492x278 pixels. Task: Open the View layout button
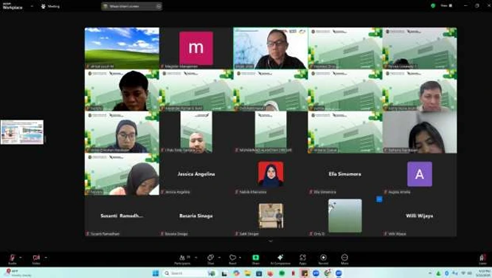(x=446, y=6)
